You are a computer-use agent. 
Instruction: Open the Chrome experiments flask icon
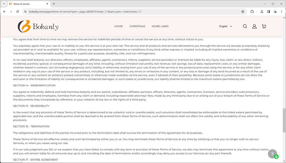[x=261, y=11]
